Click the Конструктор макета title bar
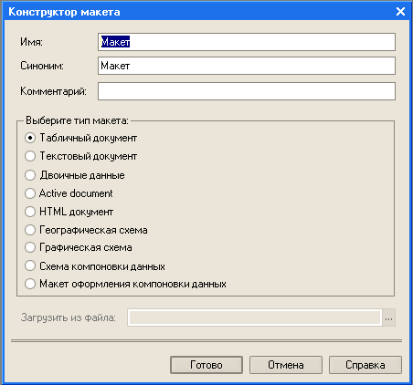 [x=198, y=12]
